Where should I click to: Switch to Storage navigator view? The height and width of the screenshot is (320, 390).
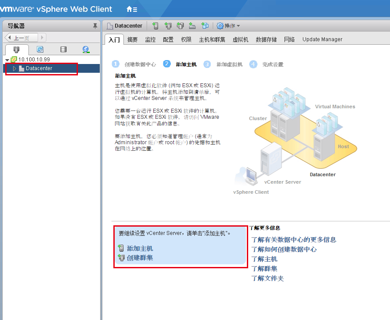pos(63,49)
